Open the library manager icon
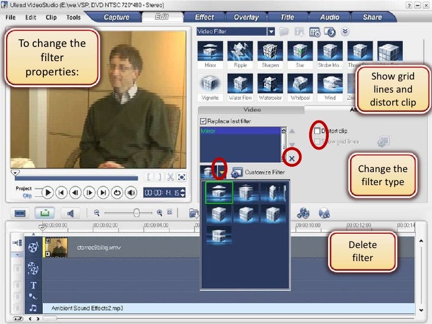 click(315, 32)
